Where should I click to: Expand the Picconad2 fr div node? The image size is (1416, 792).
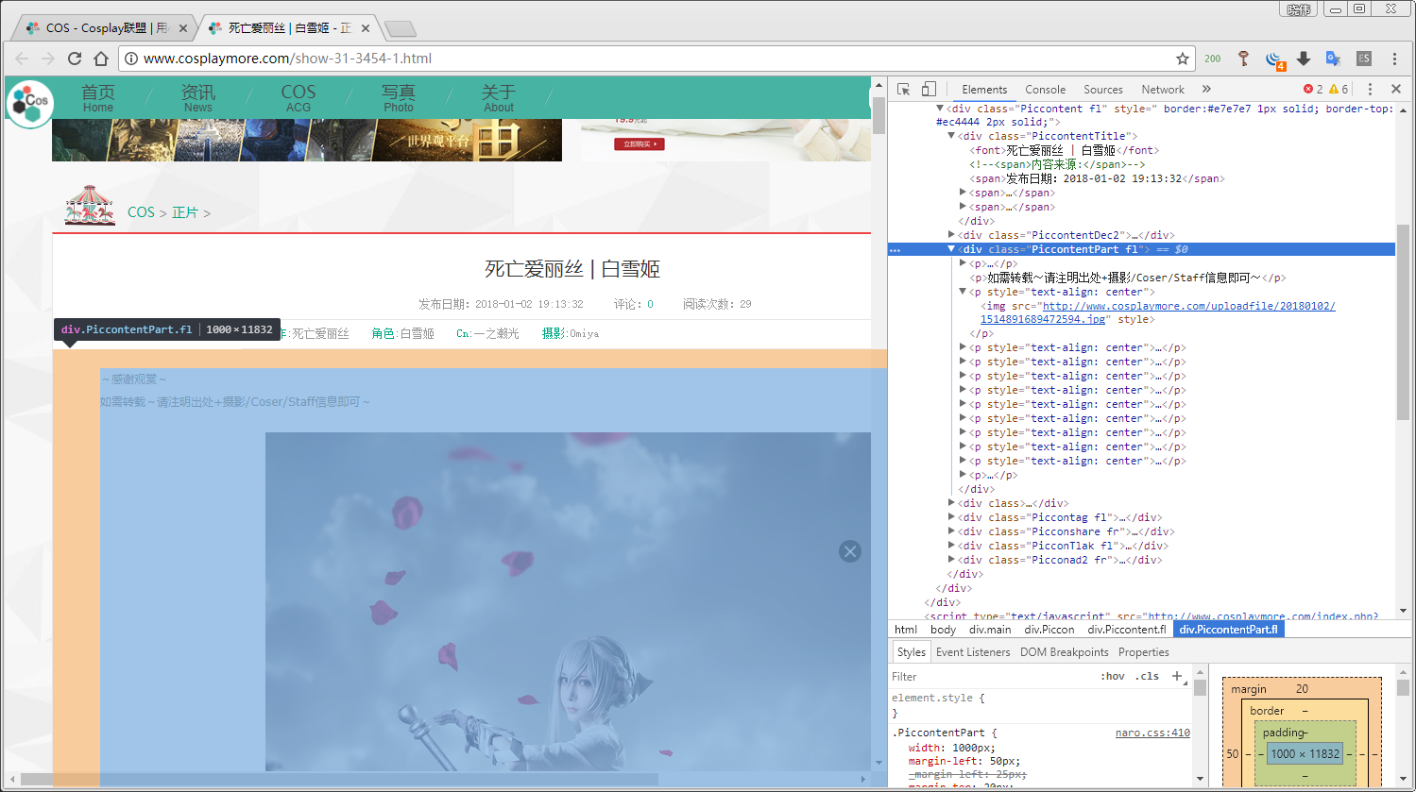click(x=951, y=560)
